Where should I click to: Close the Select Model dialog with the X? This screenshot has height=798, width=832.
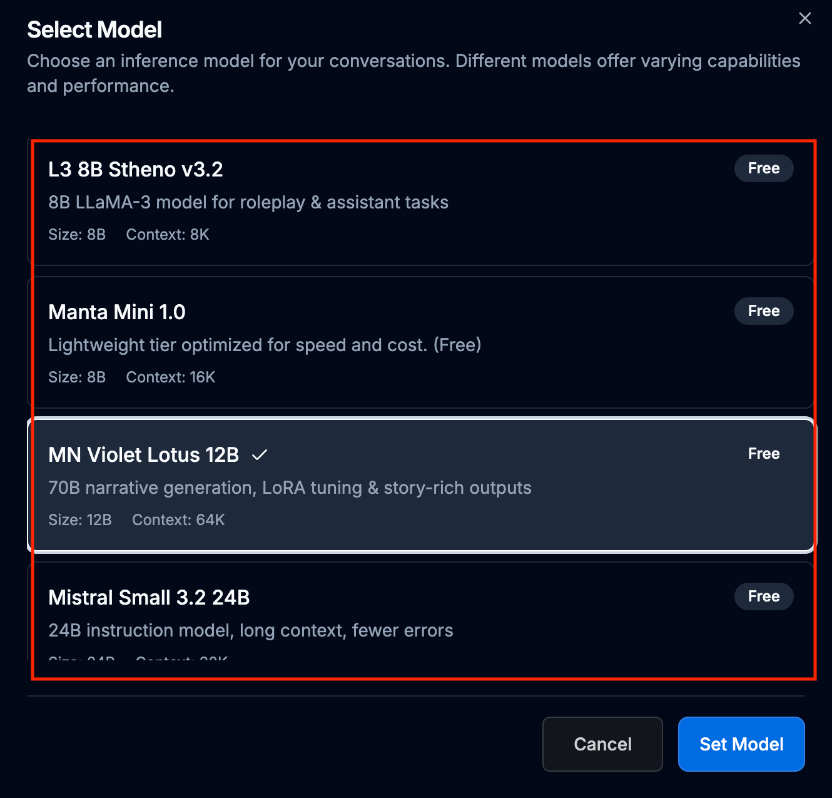click(x=804, y=19)
